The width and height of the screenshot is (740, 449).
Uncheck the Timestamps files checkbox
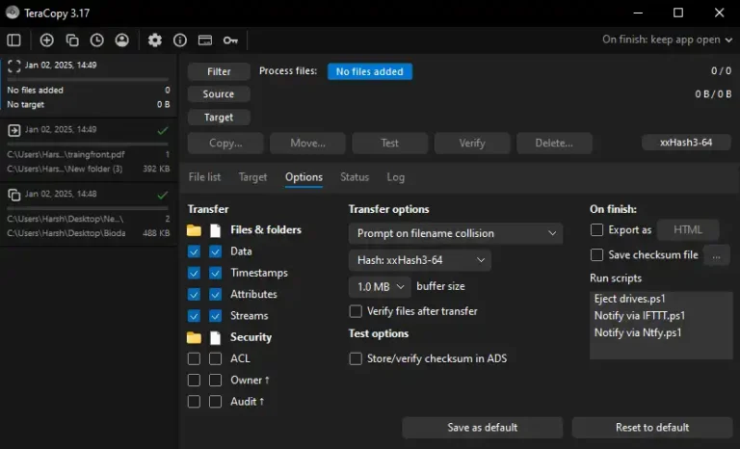click(216, 273)
